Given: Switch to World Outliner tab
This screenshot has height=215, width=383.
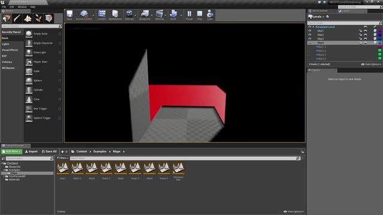Looking at the screenshot, I should [x=321, y=11].
